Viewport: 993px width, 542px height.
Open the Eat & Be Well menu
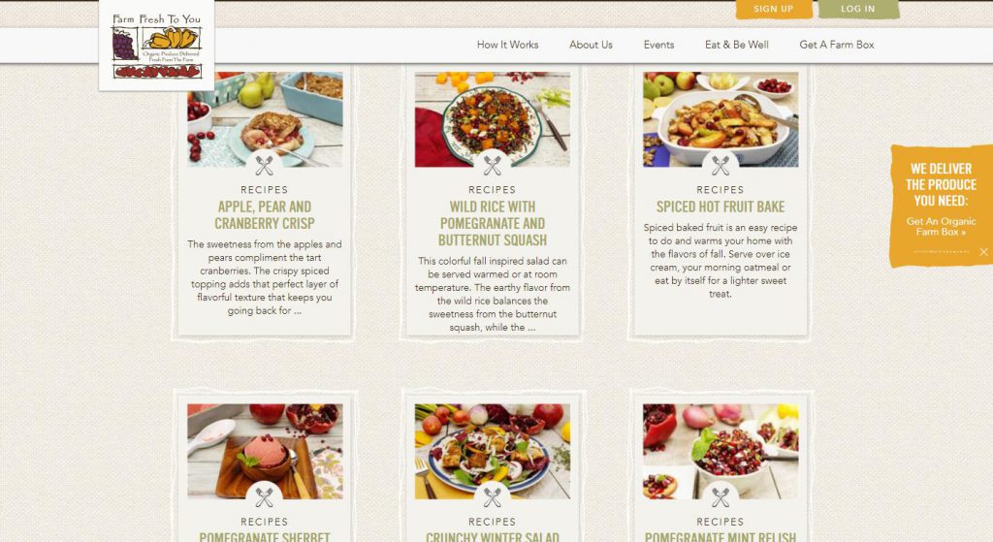click(737, 45)
